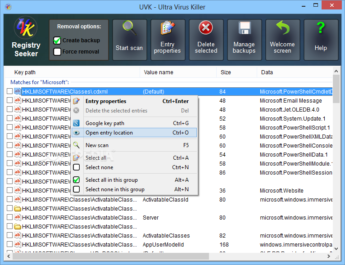
Task: Sort by the Value name column header
Action: [178, 72]
